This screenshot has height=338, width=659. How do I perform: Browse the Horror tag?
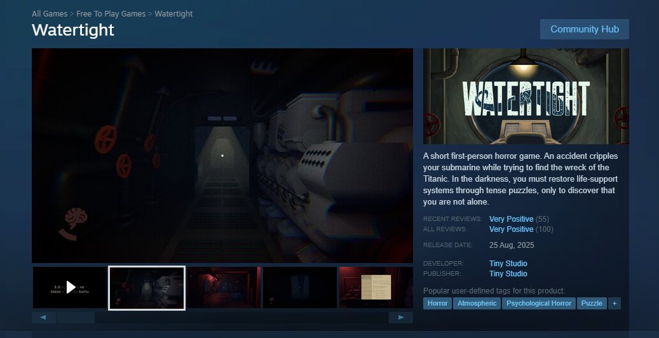coord(437,303)
